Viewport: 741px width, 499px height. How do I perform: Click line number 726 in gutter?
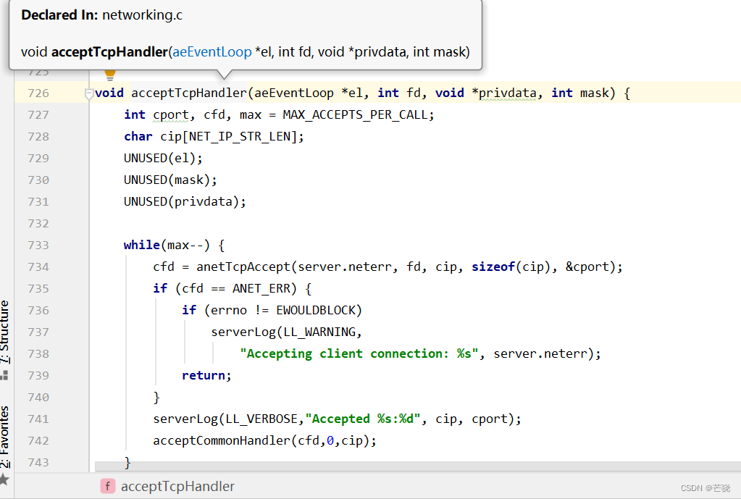point(38,93)
